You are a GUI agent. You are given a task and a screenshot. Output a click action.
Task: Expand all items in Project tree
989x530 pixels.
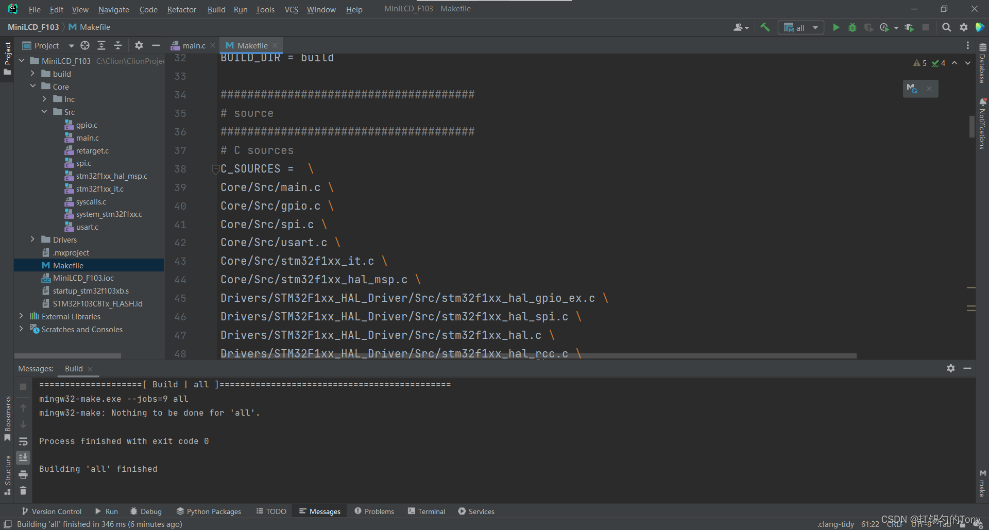(x=101, y=45)
